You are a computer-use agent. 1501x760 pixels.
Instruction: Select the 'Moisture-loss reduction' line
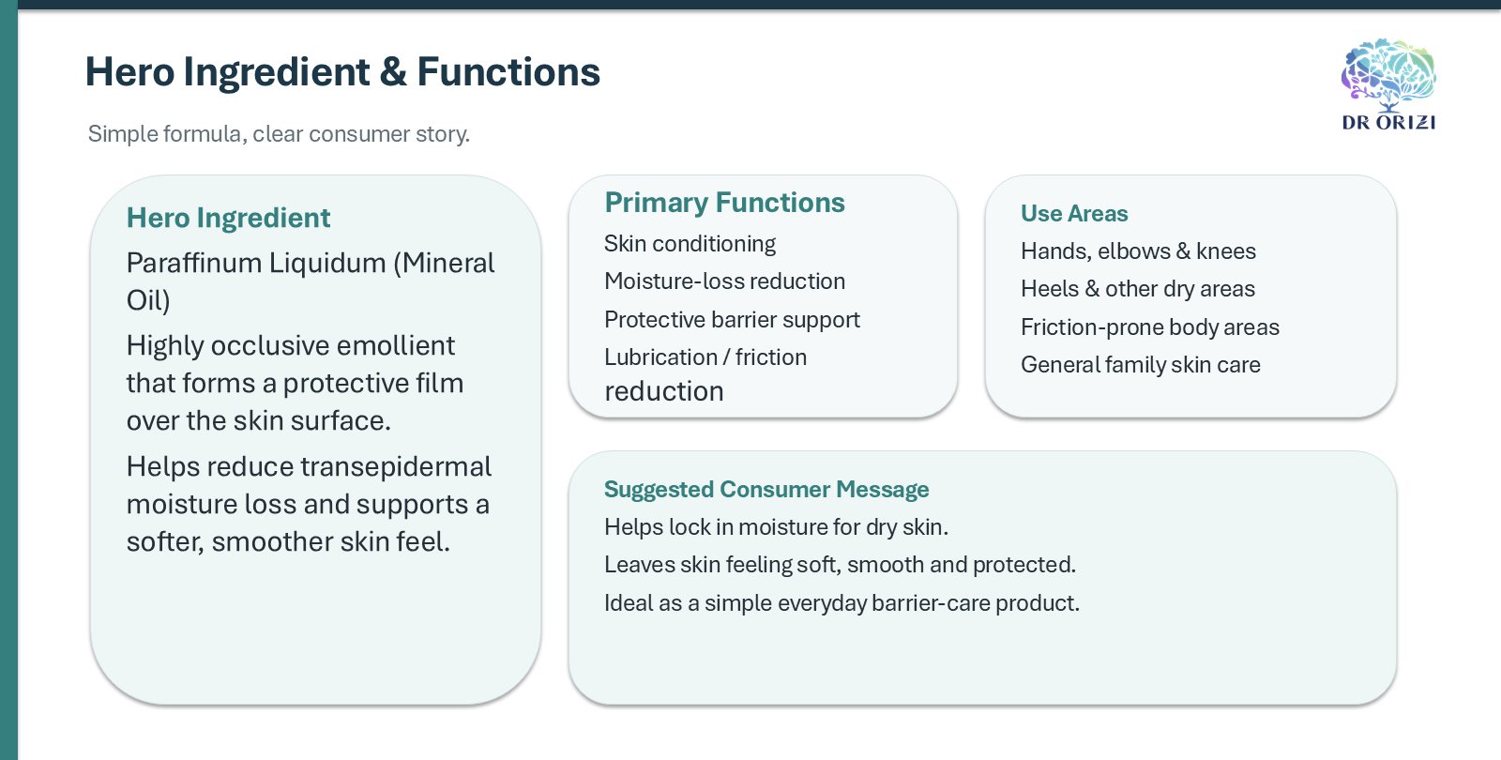724,281
